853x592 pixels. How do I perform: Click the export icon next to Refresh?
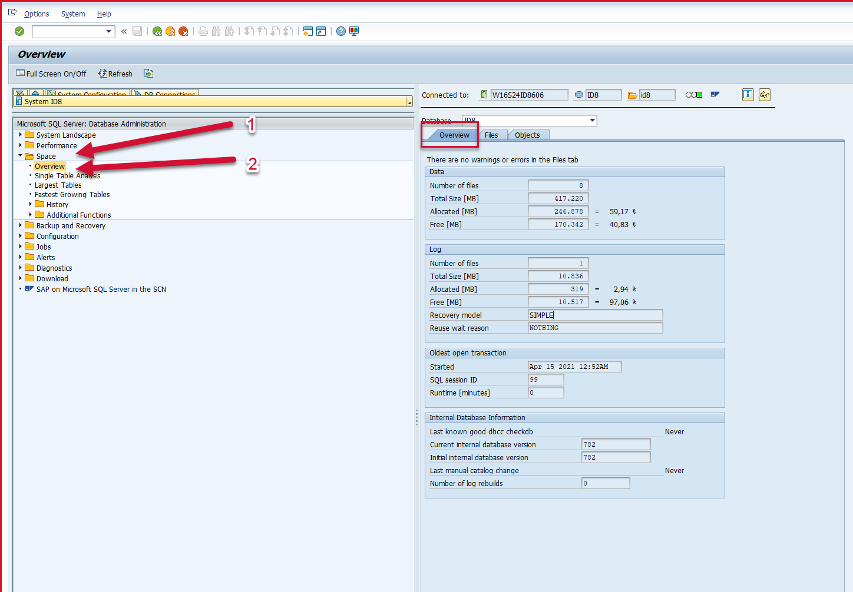(148, 74)
